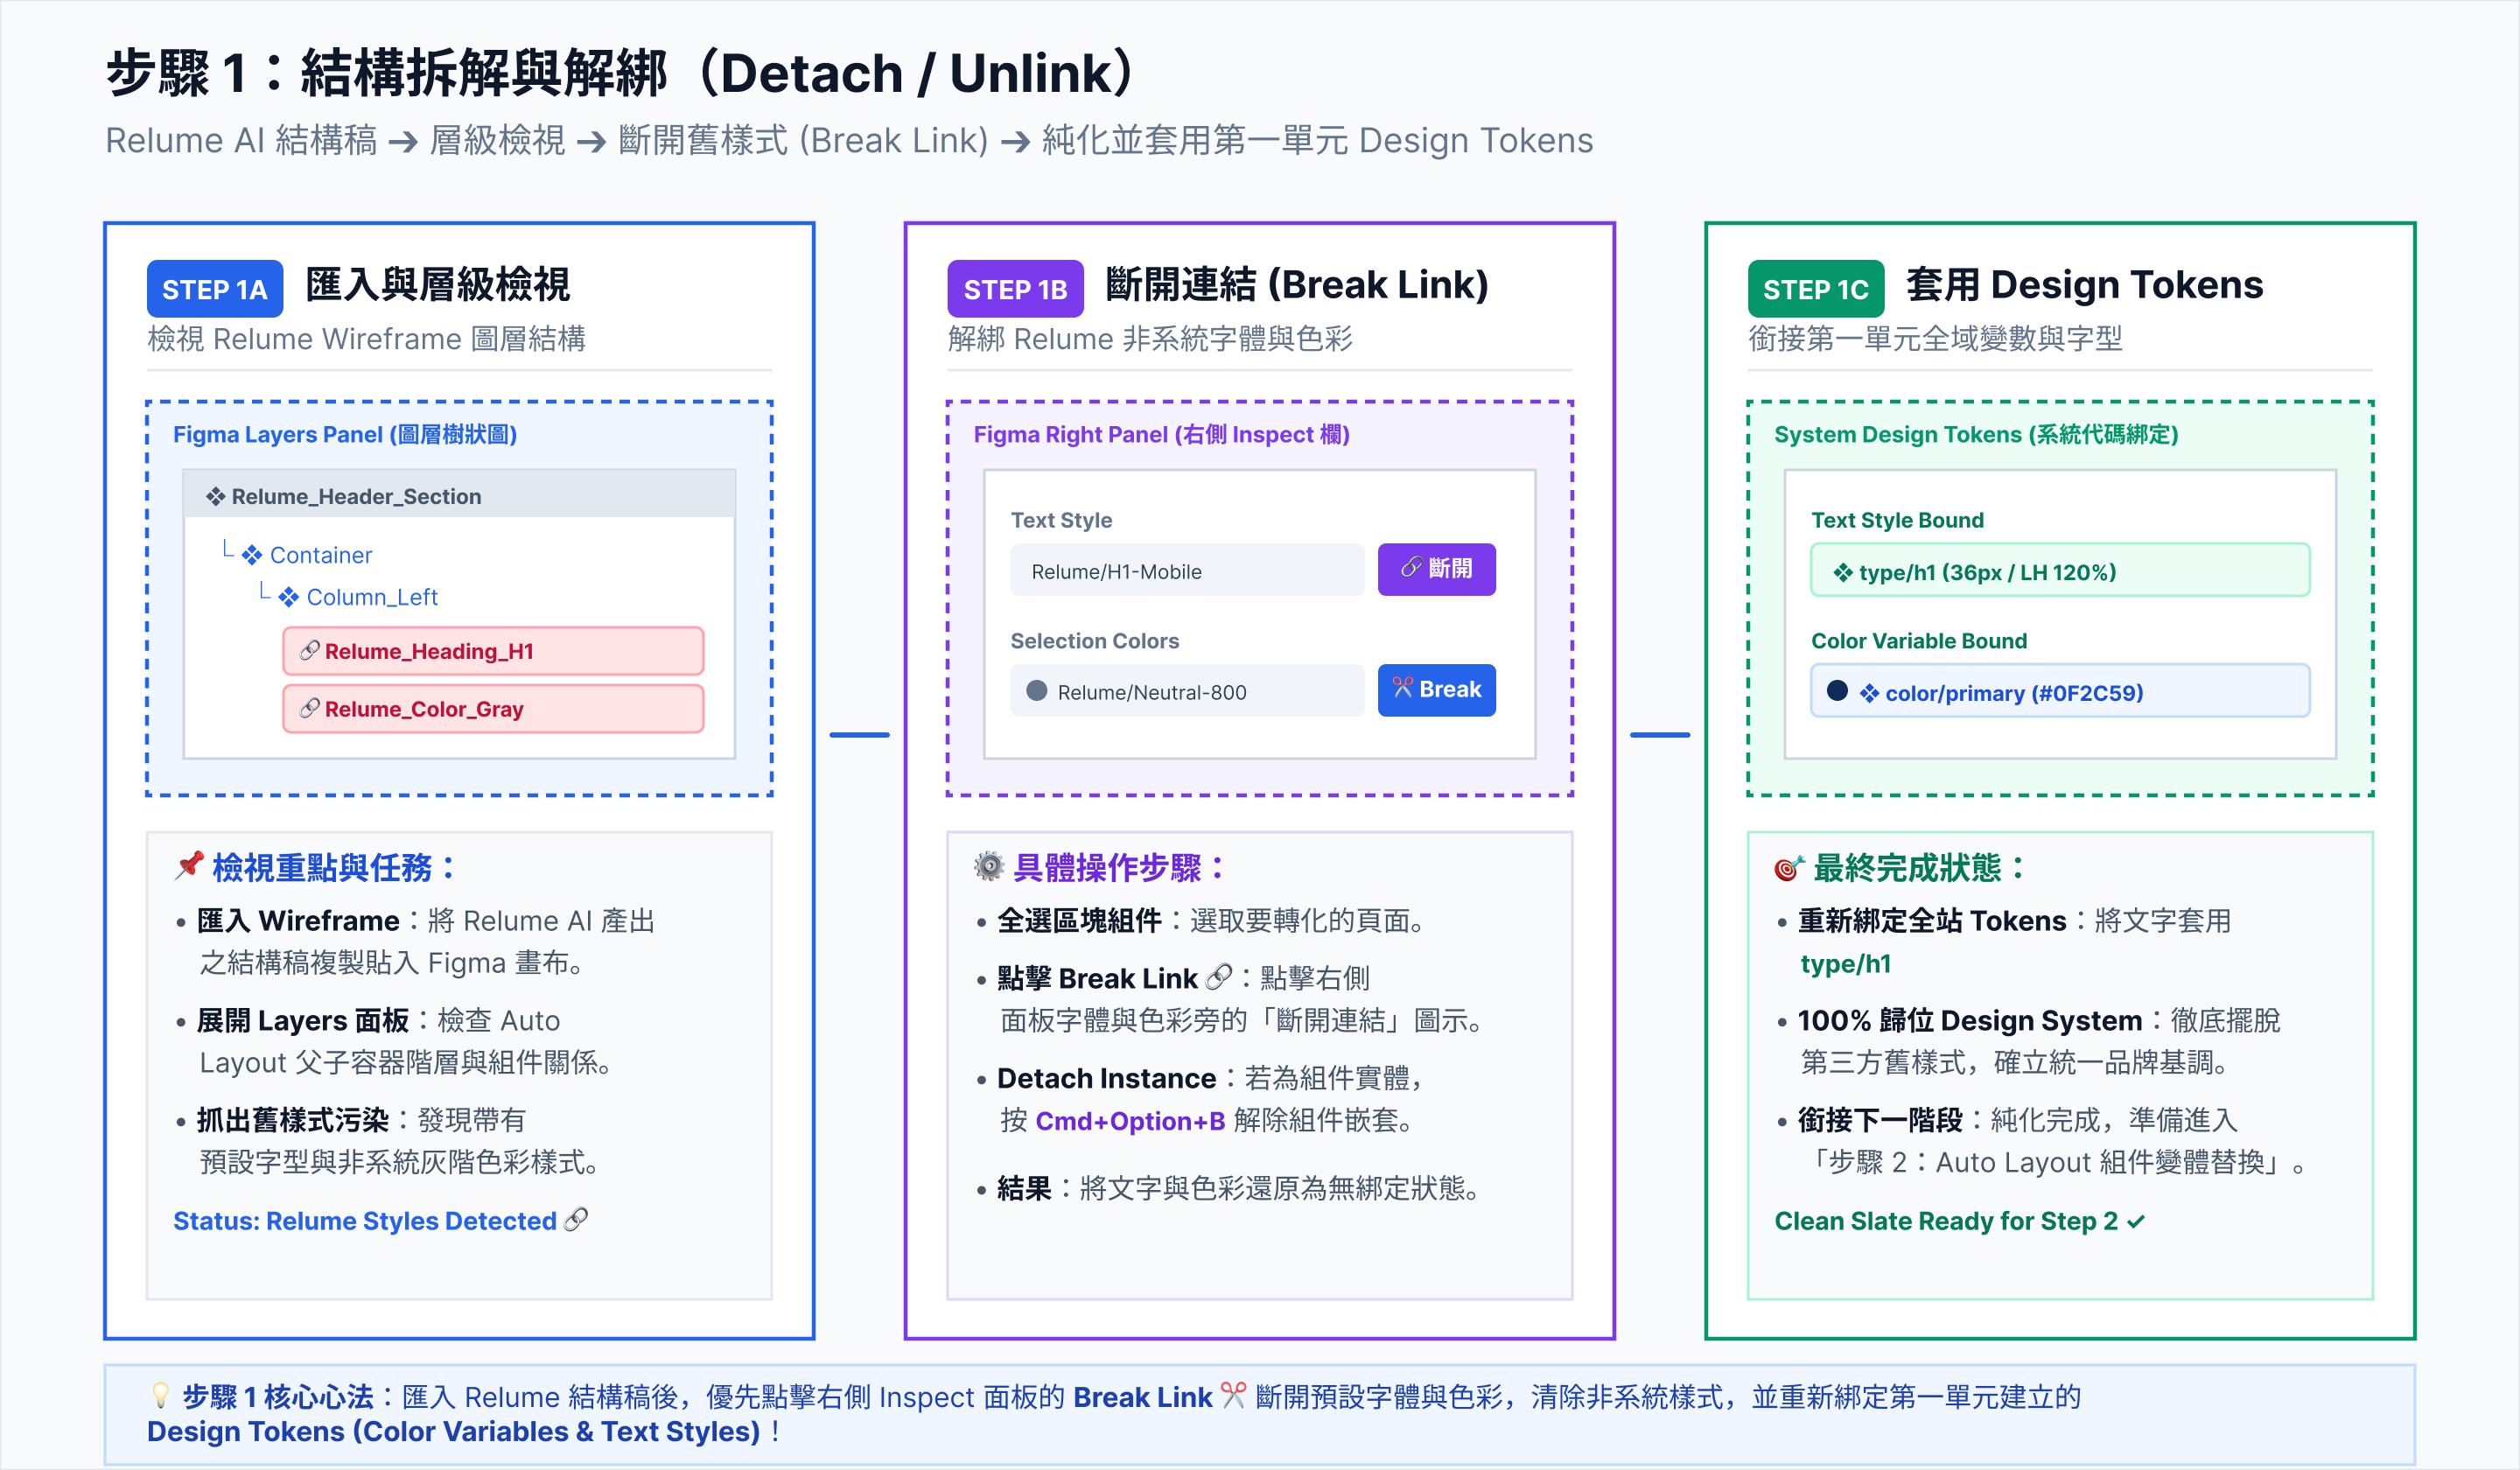Click the STEP 1A badge
2520x1470 pixels.
tap(215, 289)
